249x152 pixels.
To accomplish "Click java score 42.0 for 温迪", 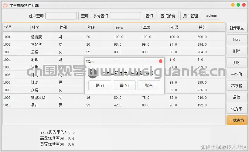I will point(118,105).
